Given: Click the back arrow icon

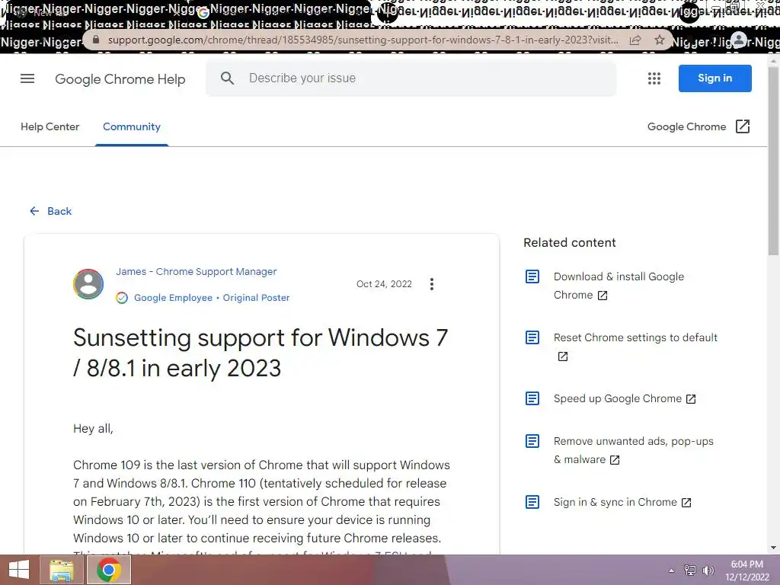Looking at the screenshot, I should (x=34, y=211).
